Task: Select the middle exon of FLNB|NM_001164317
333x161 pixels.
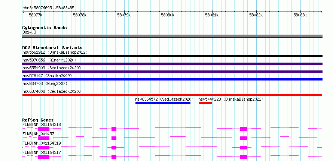Action: click(x=114, y=157)
